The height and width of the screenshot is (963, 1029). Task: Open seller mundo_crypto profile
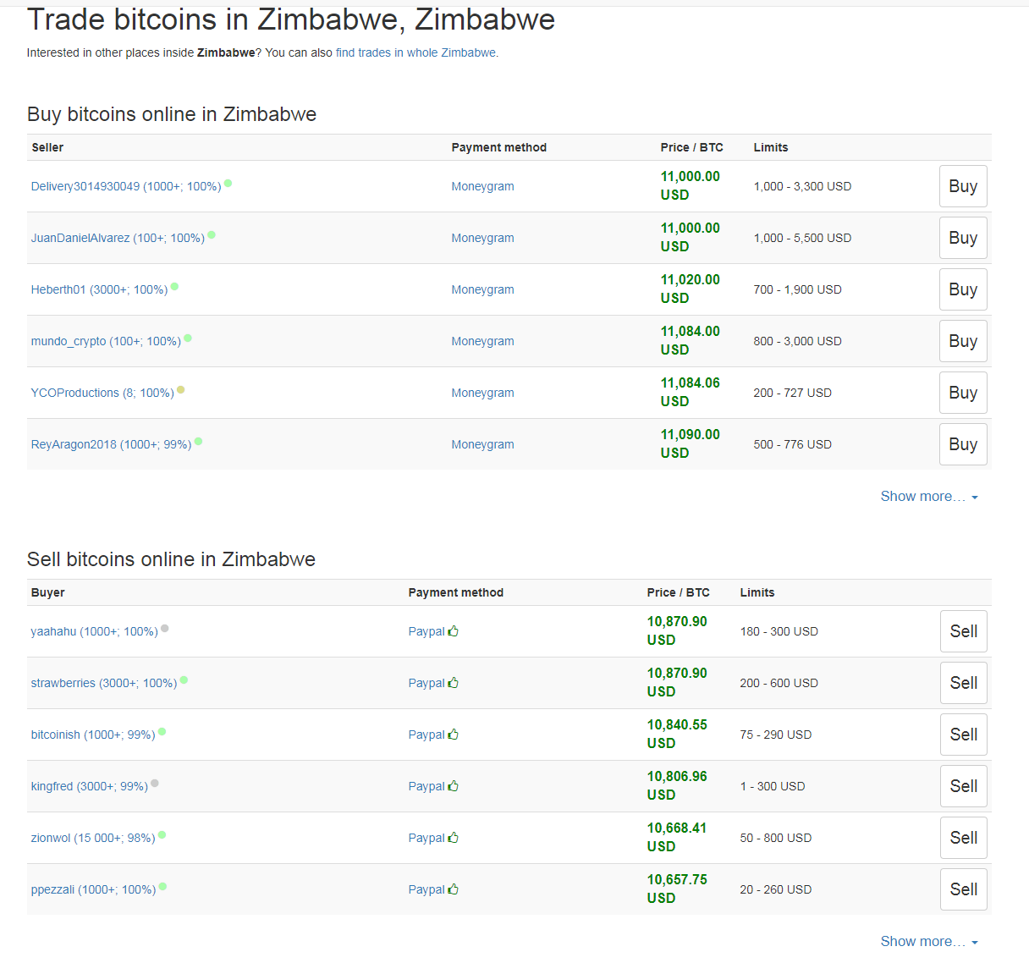click(106, 341)
